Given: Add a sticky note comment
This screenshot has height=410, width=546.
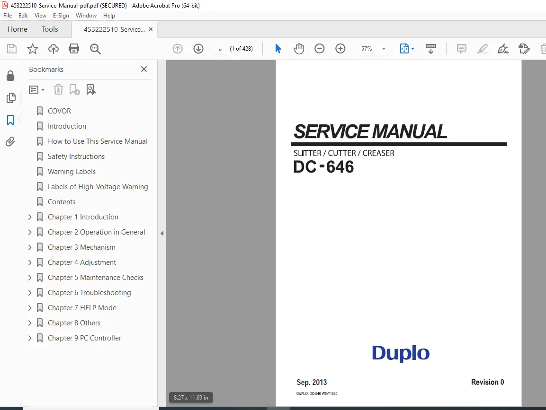Looking at the screenshot, I should click(x=461, y=49).
